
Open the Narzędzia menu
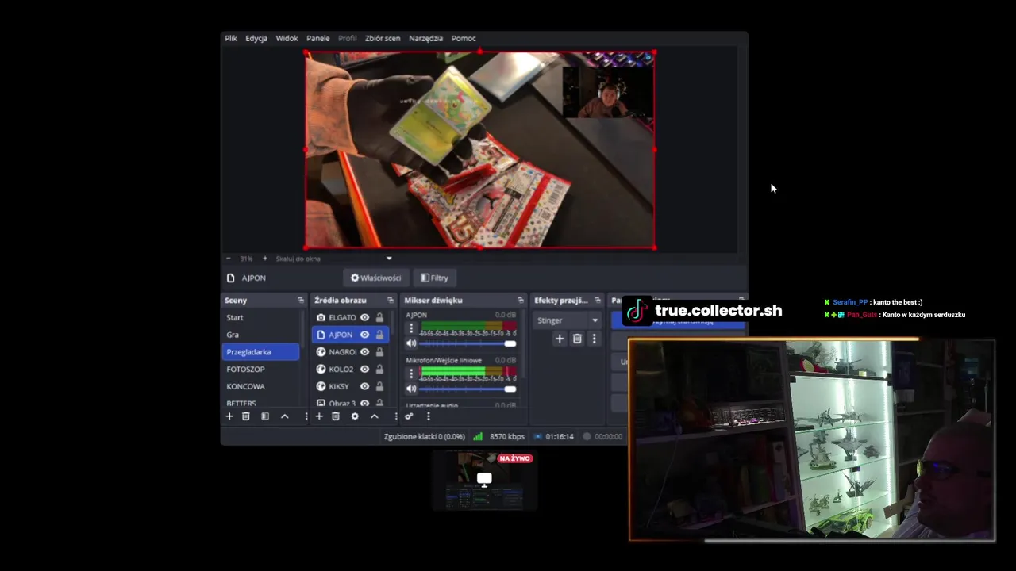point(425,38)
